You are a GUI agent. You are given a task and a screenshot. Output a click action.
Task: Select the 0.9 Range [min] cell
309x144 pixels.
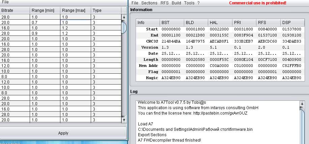tap(45, 33)
